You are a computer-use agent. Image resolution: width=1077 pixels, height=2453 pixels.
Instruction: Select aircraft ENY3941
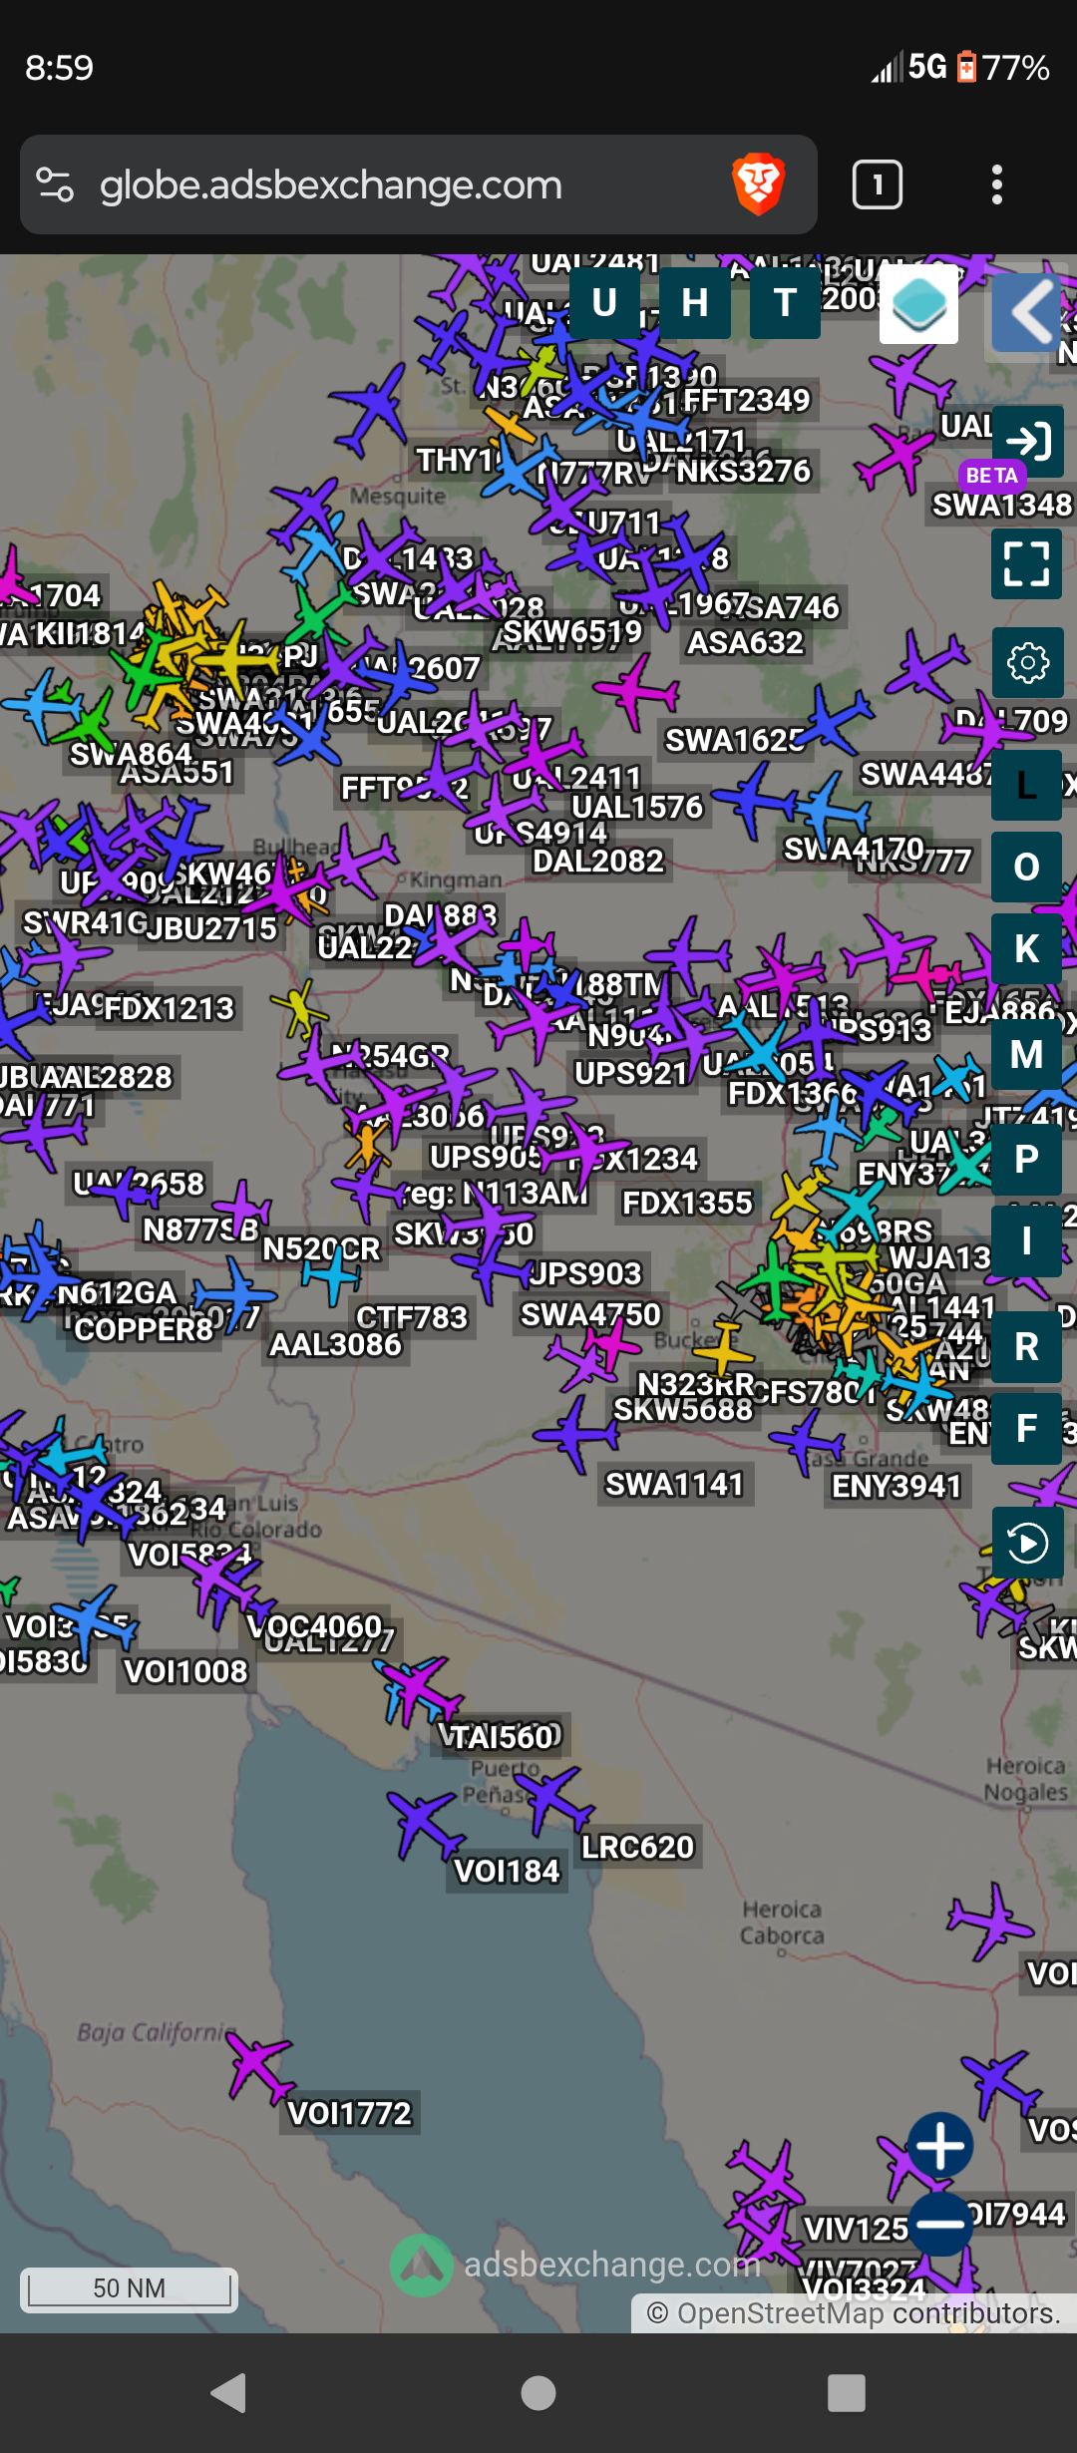click(x=808, y=1441)
